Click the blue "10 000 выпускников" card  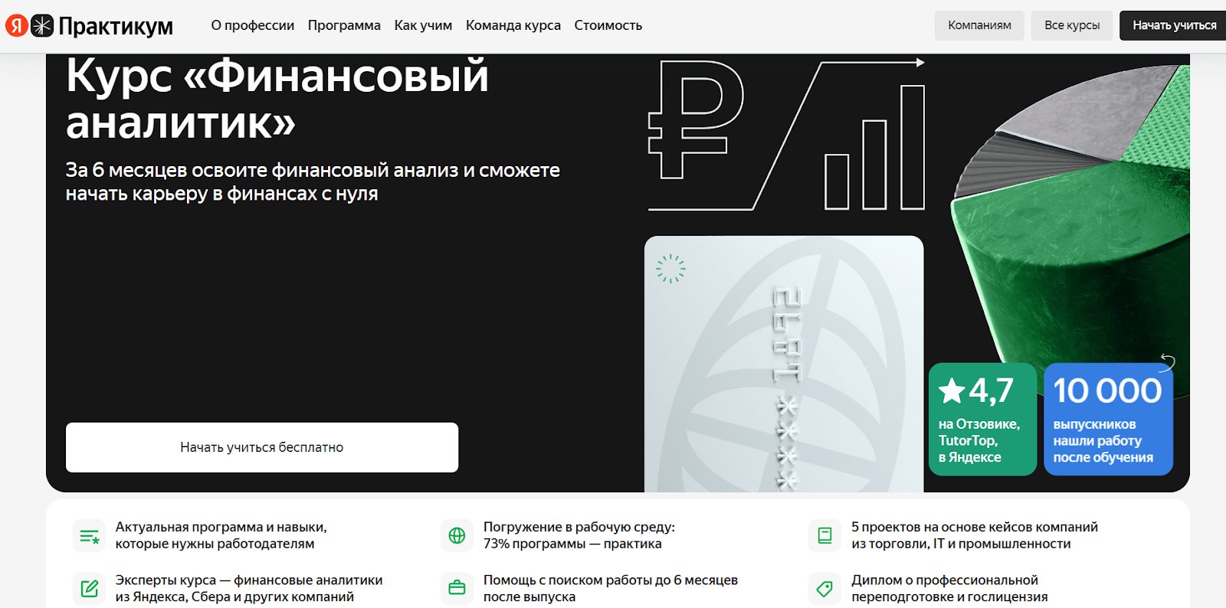tap(1108, 419)
